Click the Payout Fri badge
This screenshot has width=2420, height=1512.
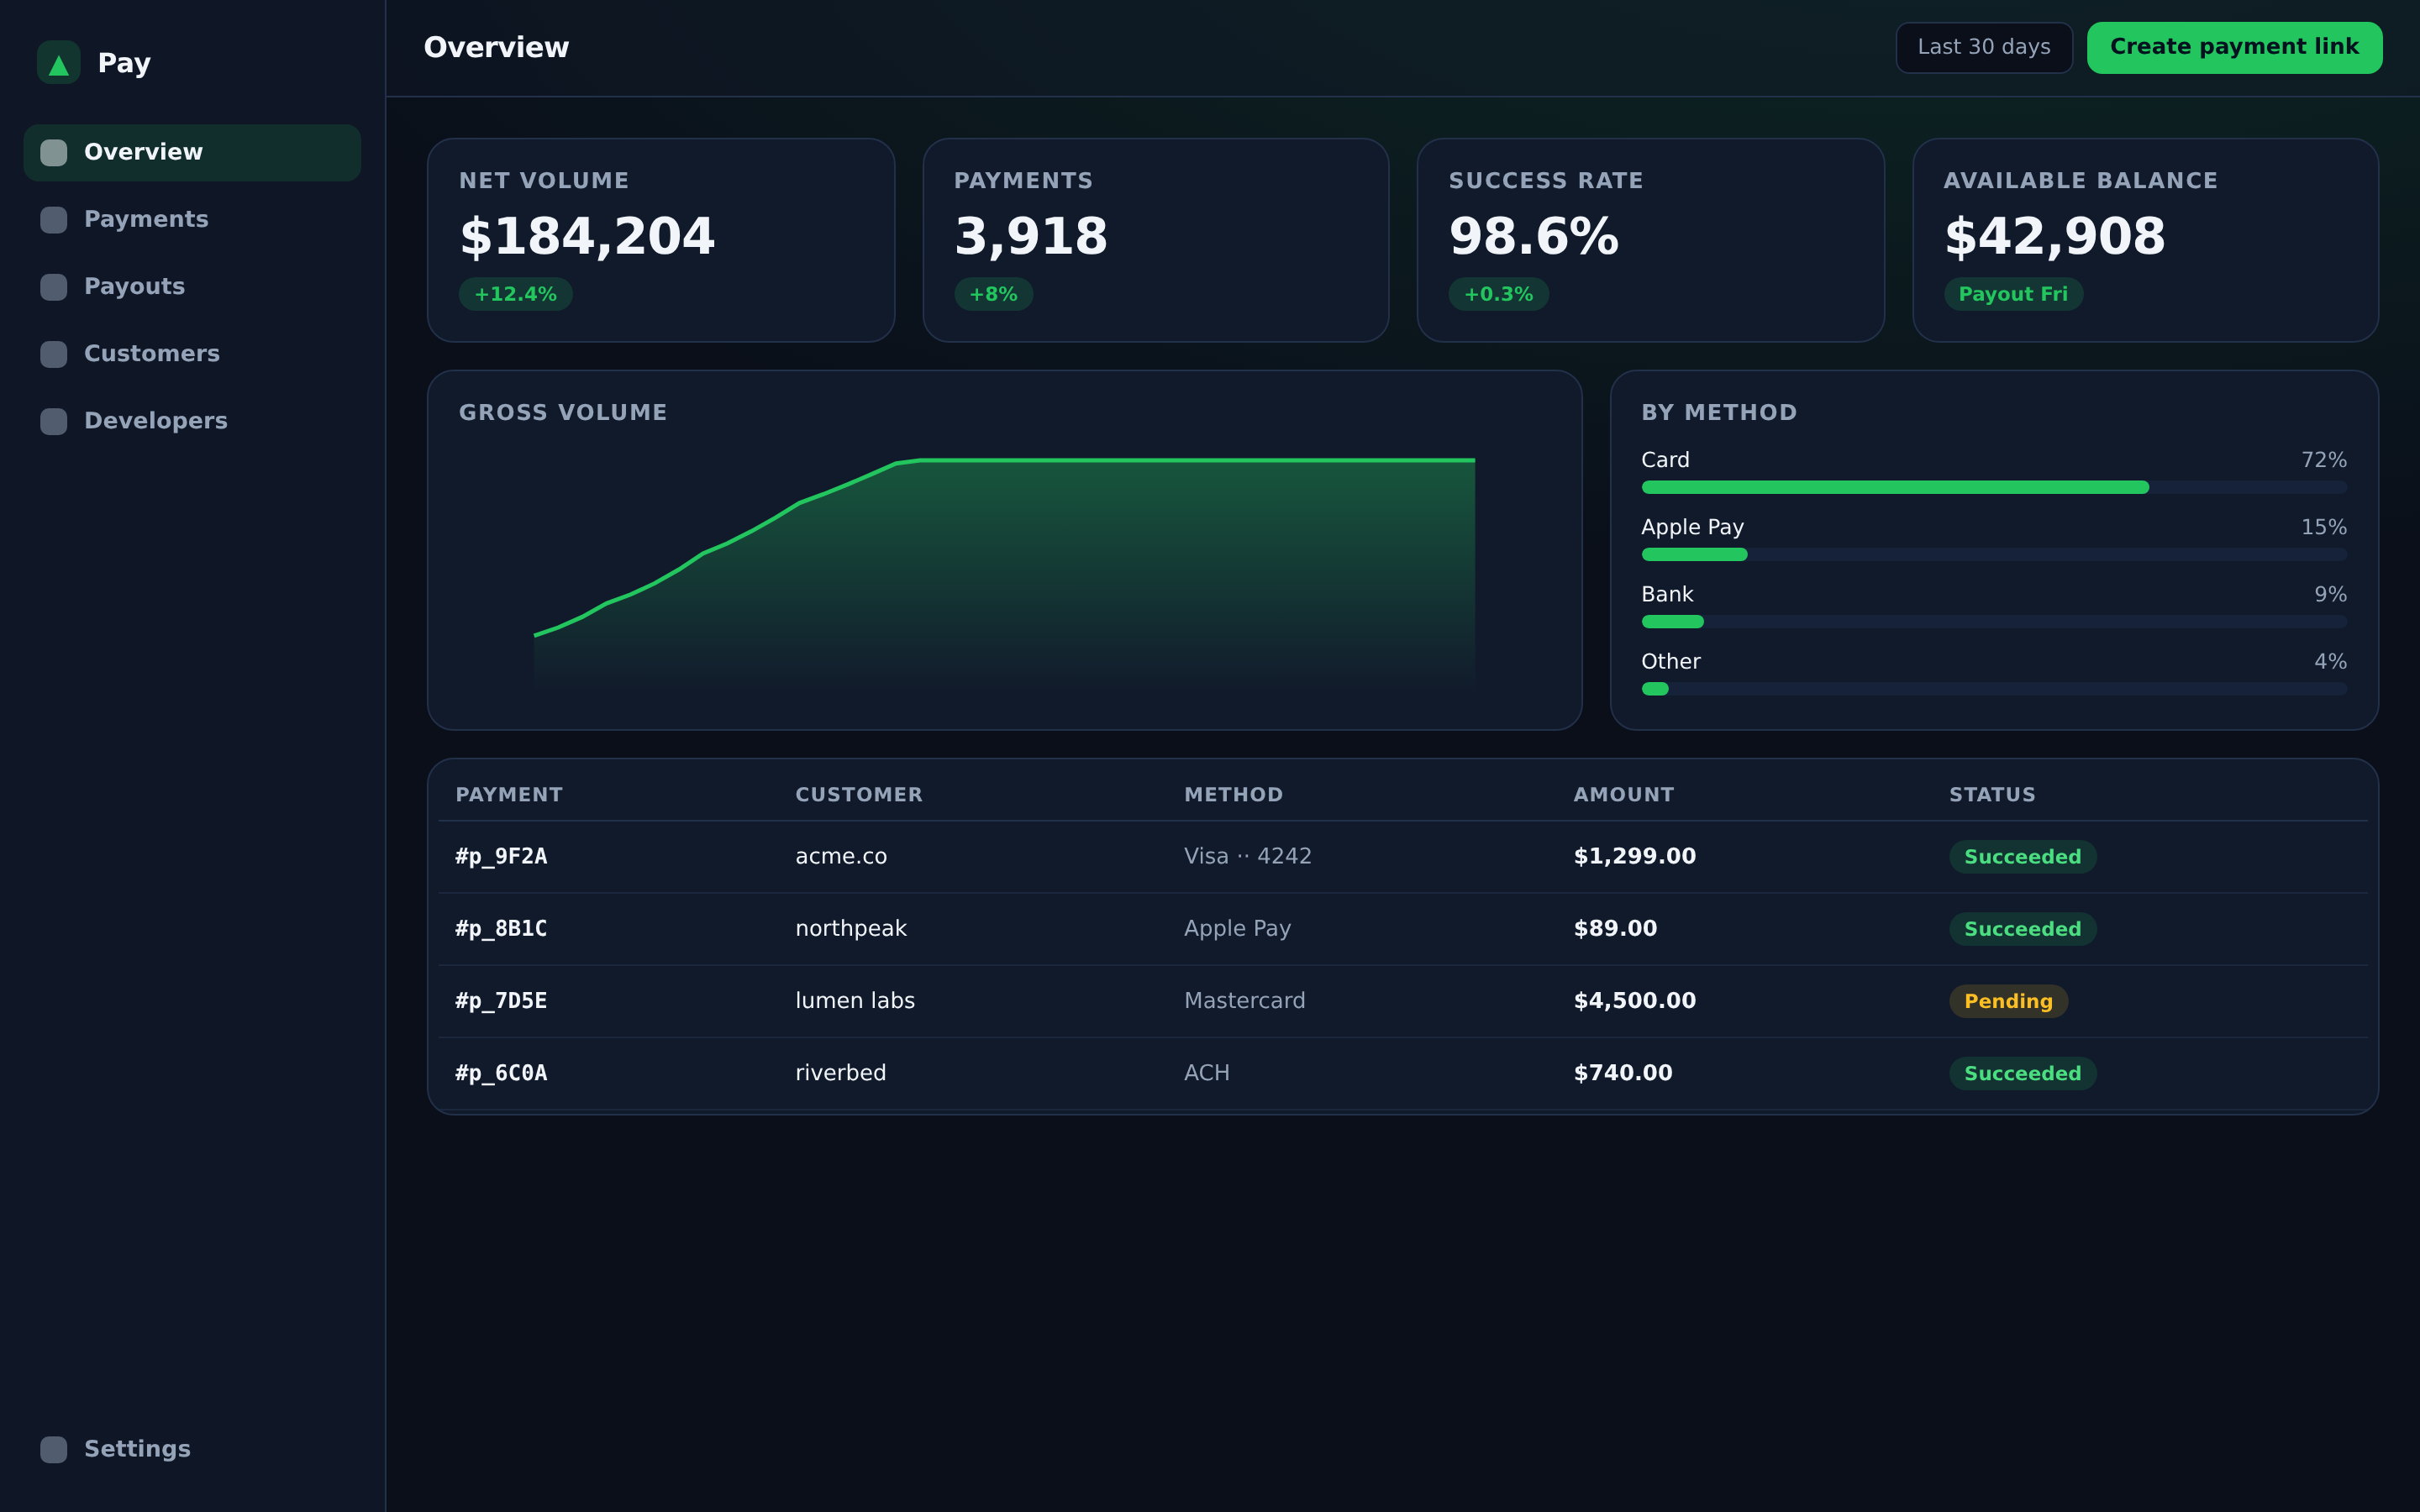click(x=2013, y=294)
